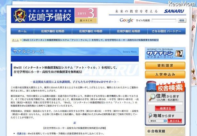Screen dimensions: 197x136
Task: Open the 佐鳴予備校 初等部 navigation tab
Action: tap(53, 31)
